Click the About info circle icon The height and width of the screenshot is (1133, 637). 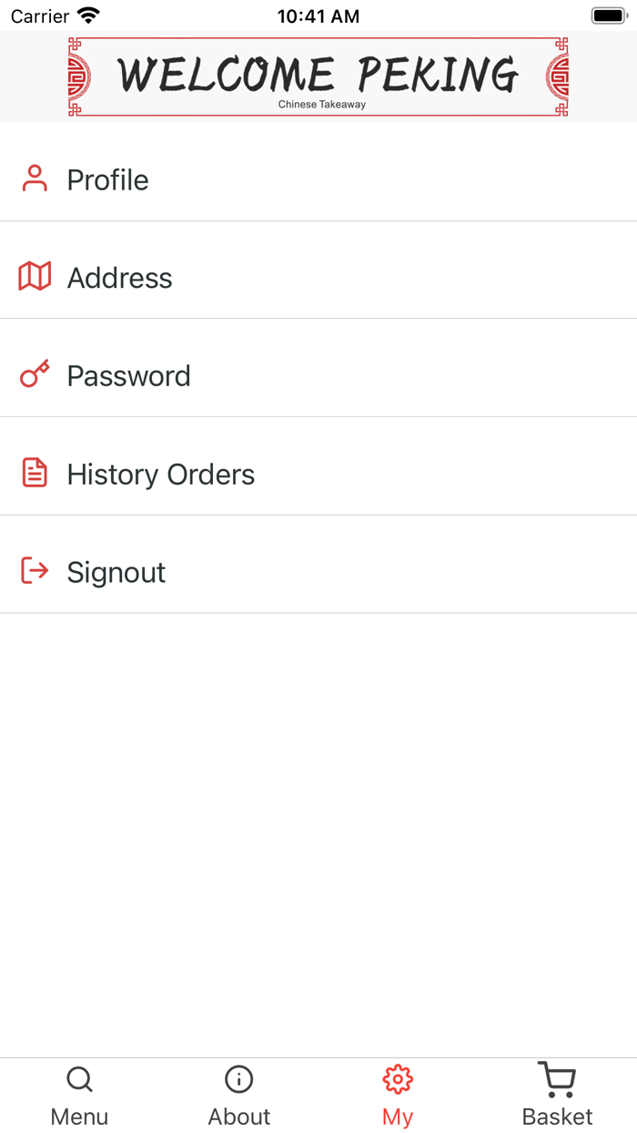pyautogui.click(x=238, y=1080)
